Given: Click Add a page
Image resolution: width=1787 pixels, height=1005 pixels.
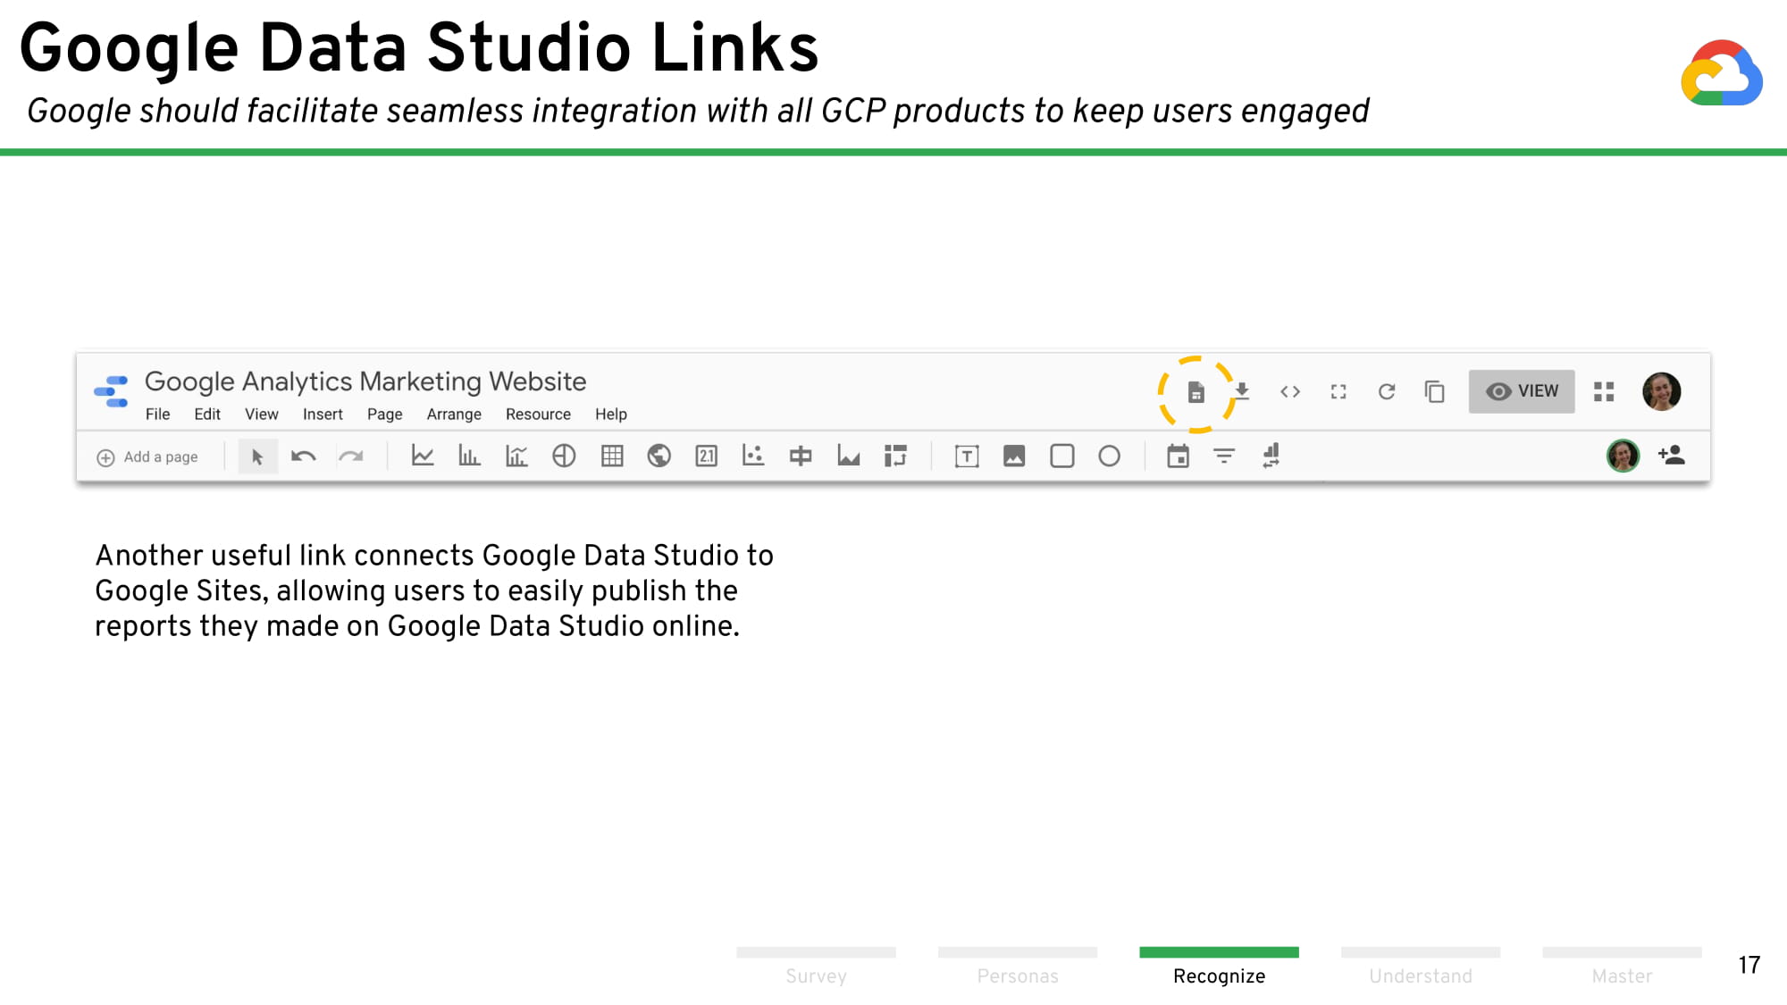Looking at the screenshot, I should point(147,457).
